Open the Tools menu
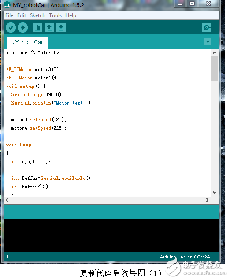 pyautogui.click(x=56, y=15)
